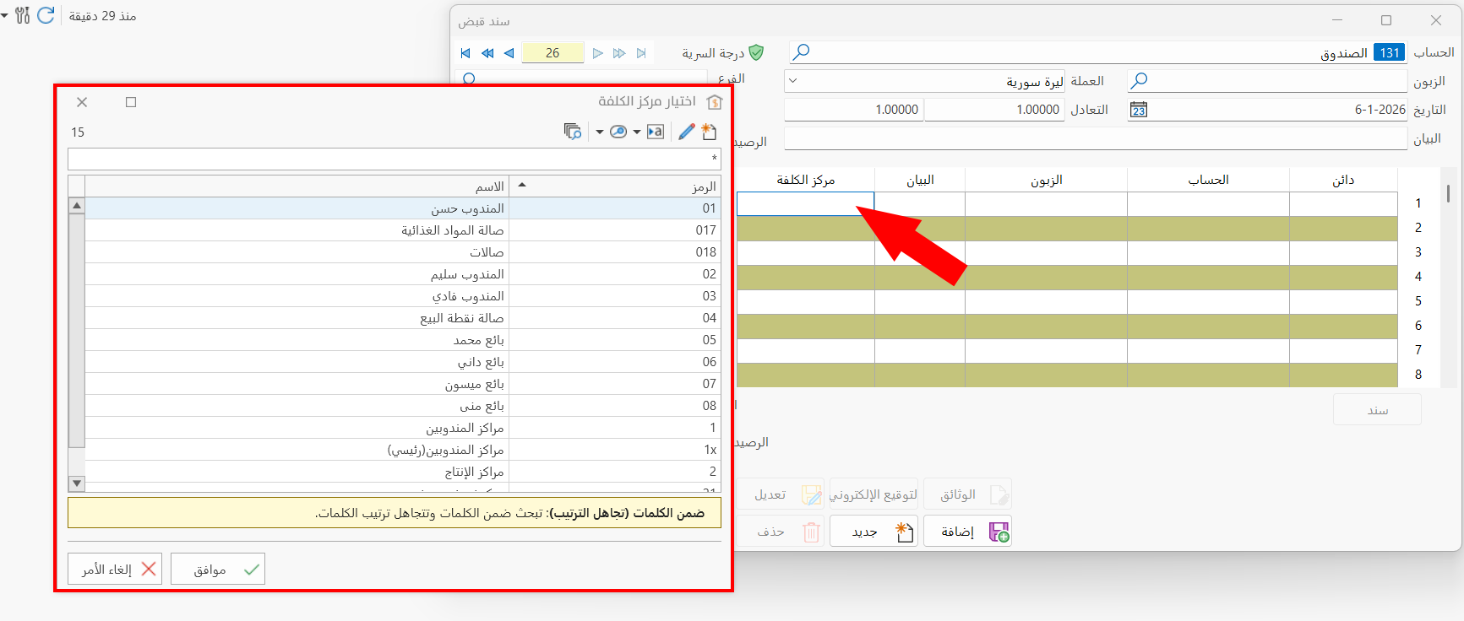The width and height of the screenshot is (1464, 621).
Task: Select the 'صالات' cost center row
Action: click(403, 252)
